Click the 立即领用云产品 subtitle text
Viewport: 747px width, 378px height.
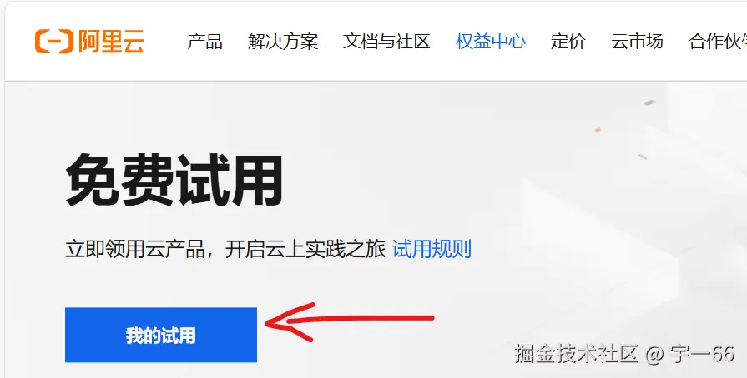pos(225,249)
